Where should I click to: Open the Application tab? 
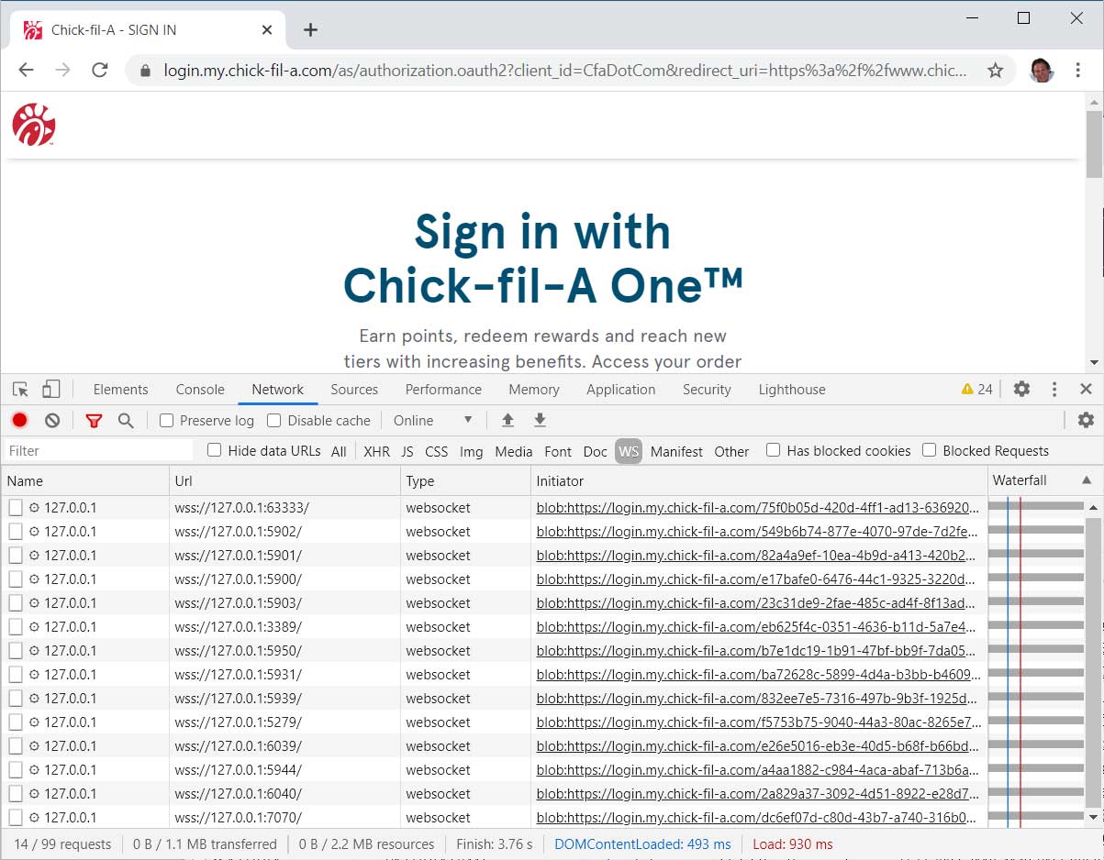coord(621,390)
